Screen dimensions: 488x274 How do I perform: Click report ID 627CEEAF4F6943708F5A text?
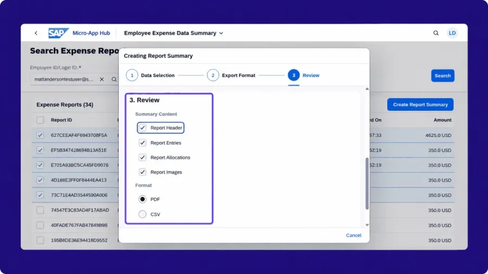[x=79, y=135]
